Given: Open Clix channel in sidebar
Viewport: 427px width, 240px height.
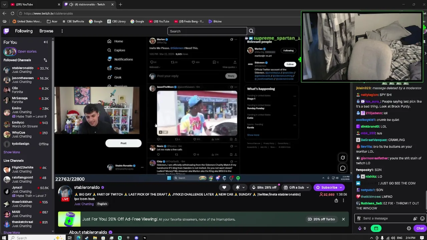Looking at the screenshot, I should (x=26, y=90).
